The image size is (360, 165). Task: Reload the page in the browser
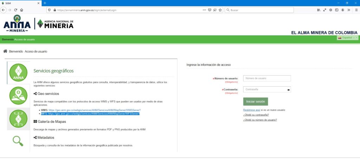pos(15,10)
